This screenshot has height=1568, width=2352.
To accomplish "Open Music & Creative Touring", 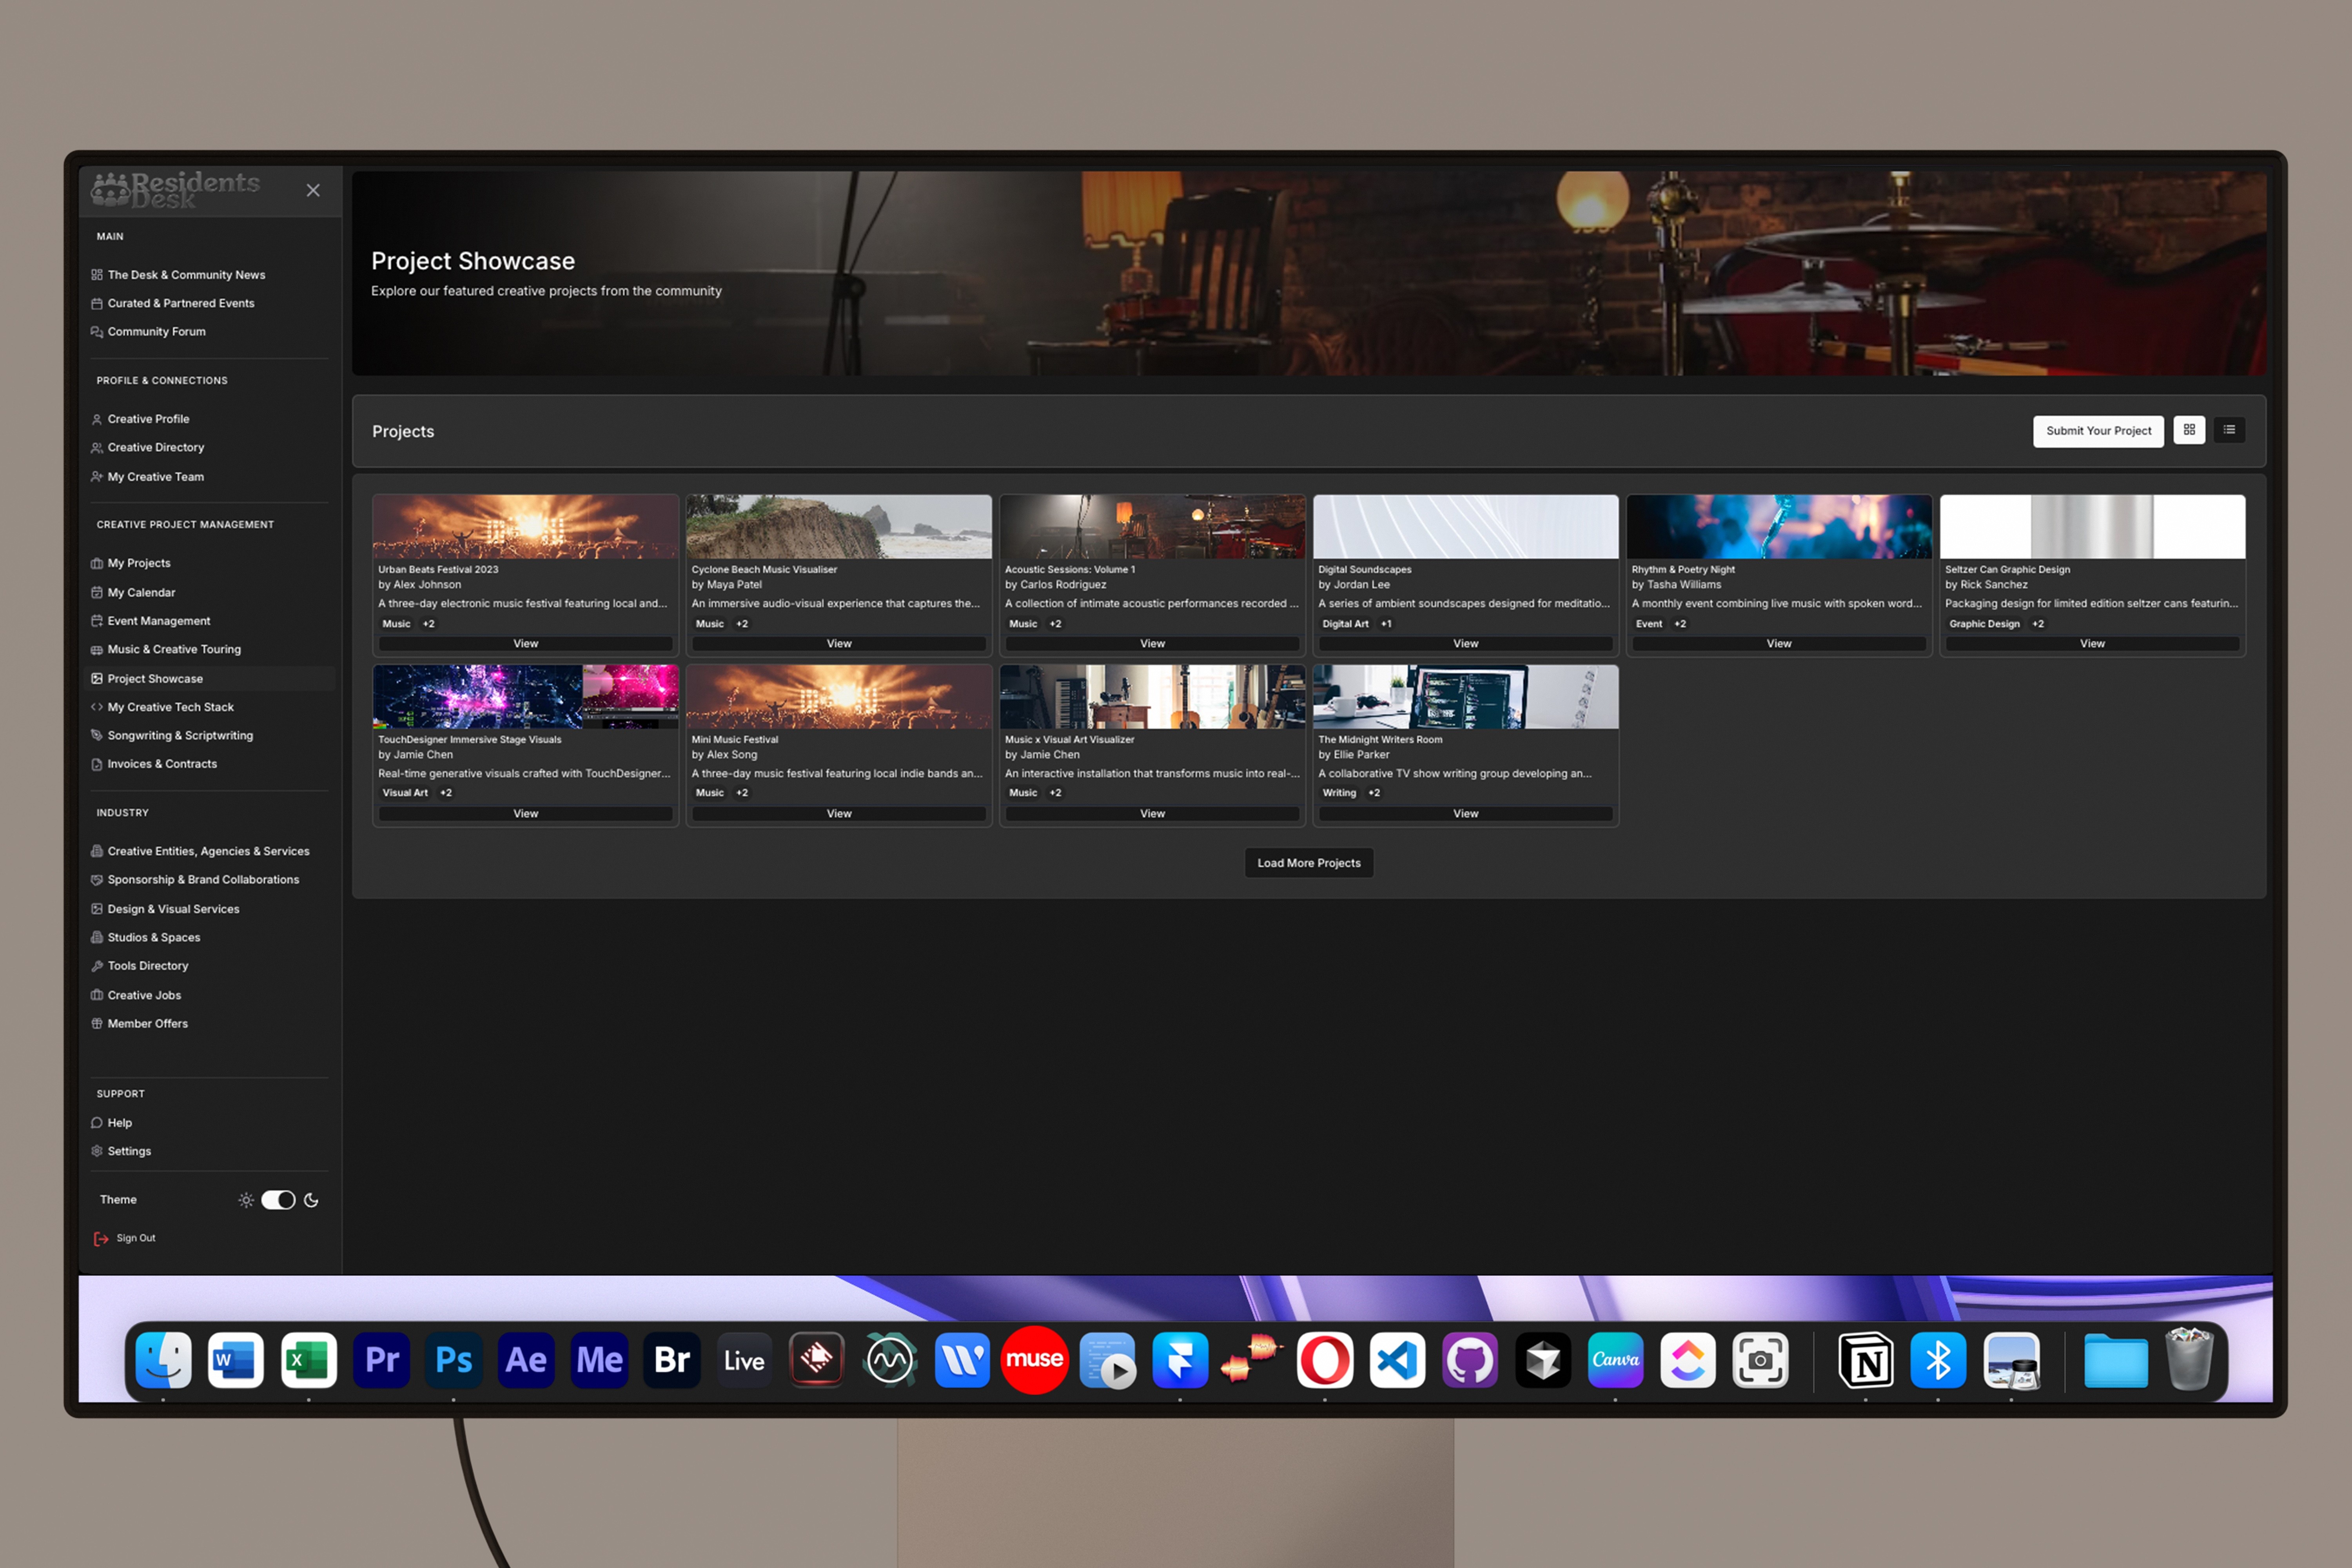I will coord(174,649).
